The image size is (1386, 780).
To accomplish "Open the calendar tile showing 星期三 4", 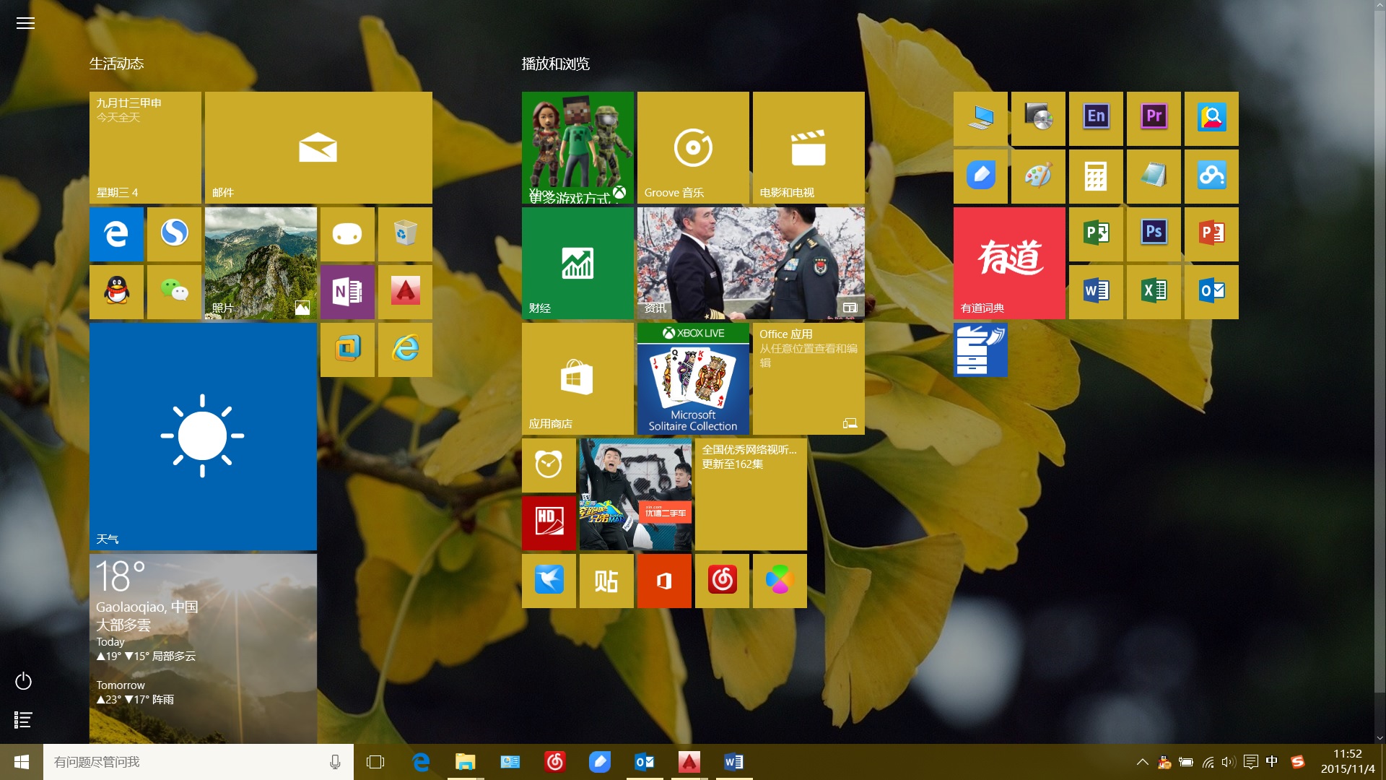I will [x=145, y=147].
